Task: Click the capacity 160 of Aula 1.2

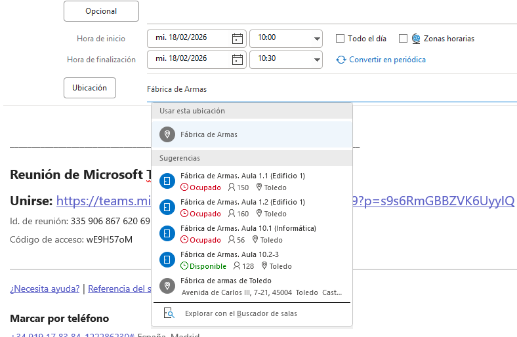Action: point(239,214)
